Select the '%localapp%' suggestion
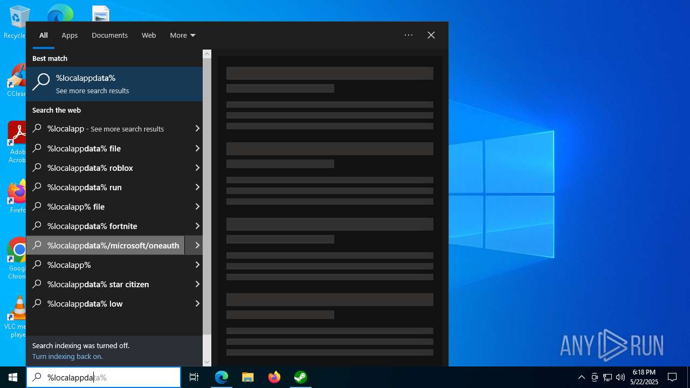This screenshot has height=388, width=690. (106, 265)
